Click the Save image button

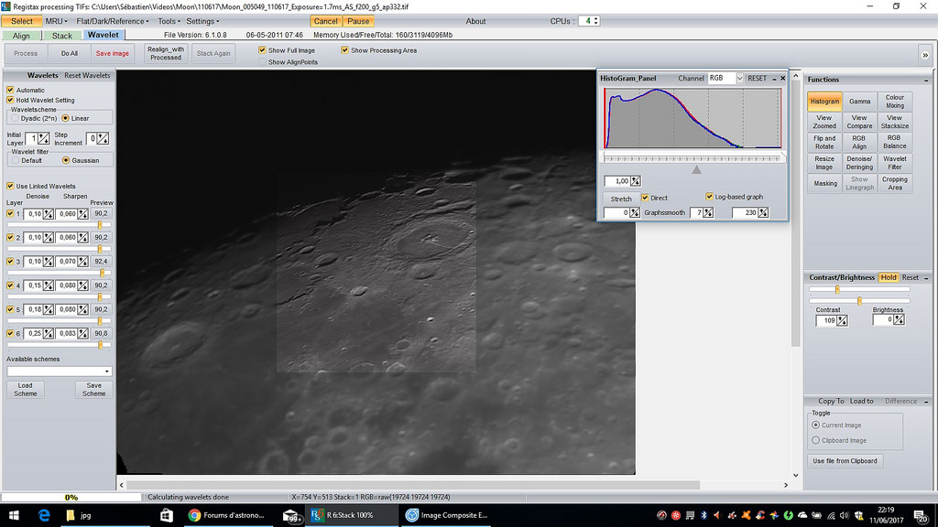click(x=112, y=53)
